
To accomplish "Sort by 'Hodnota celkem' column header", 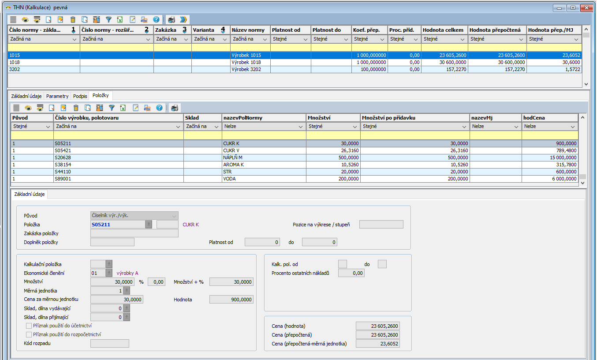I will point(444,30).
